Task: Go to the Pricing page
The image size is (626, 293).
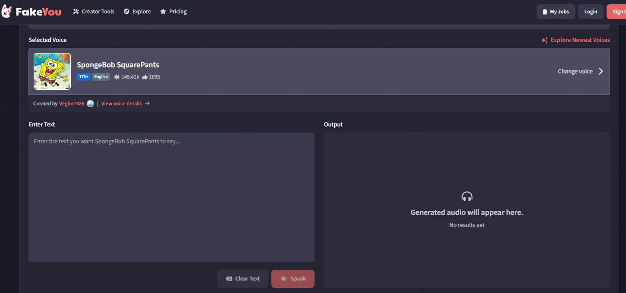Action: [173, 12]
